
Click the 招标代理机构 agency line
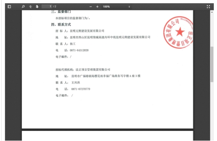click(83, 70)
